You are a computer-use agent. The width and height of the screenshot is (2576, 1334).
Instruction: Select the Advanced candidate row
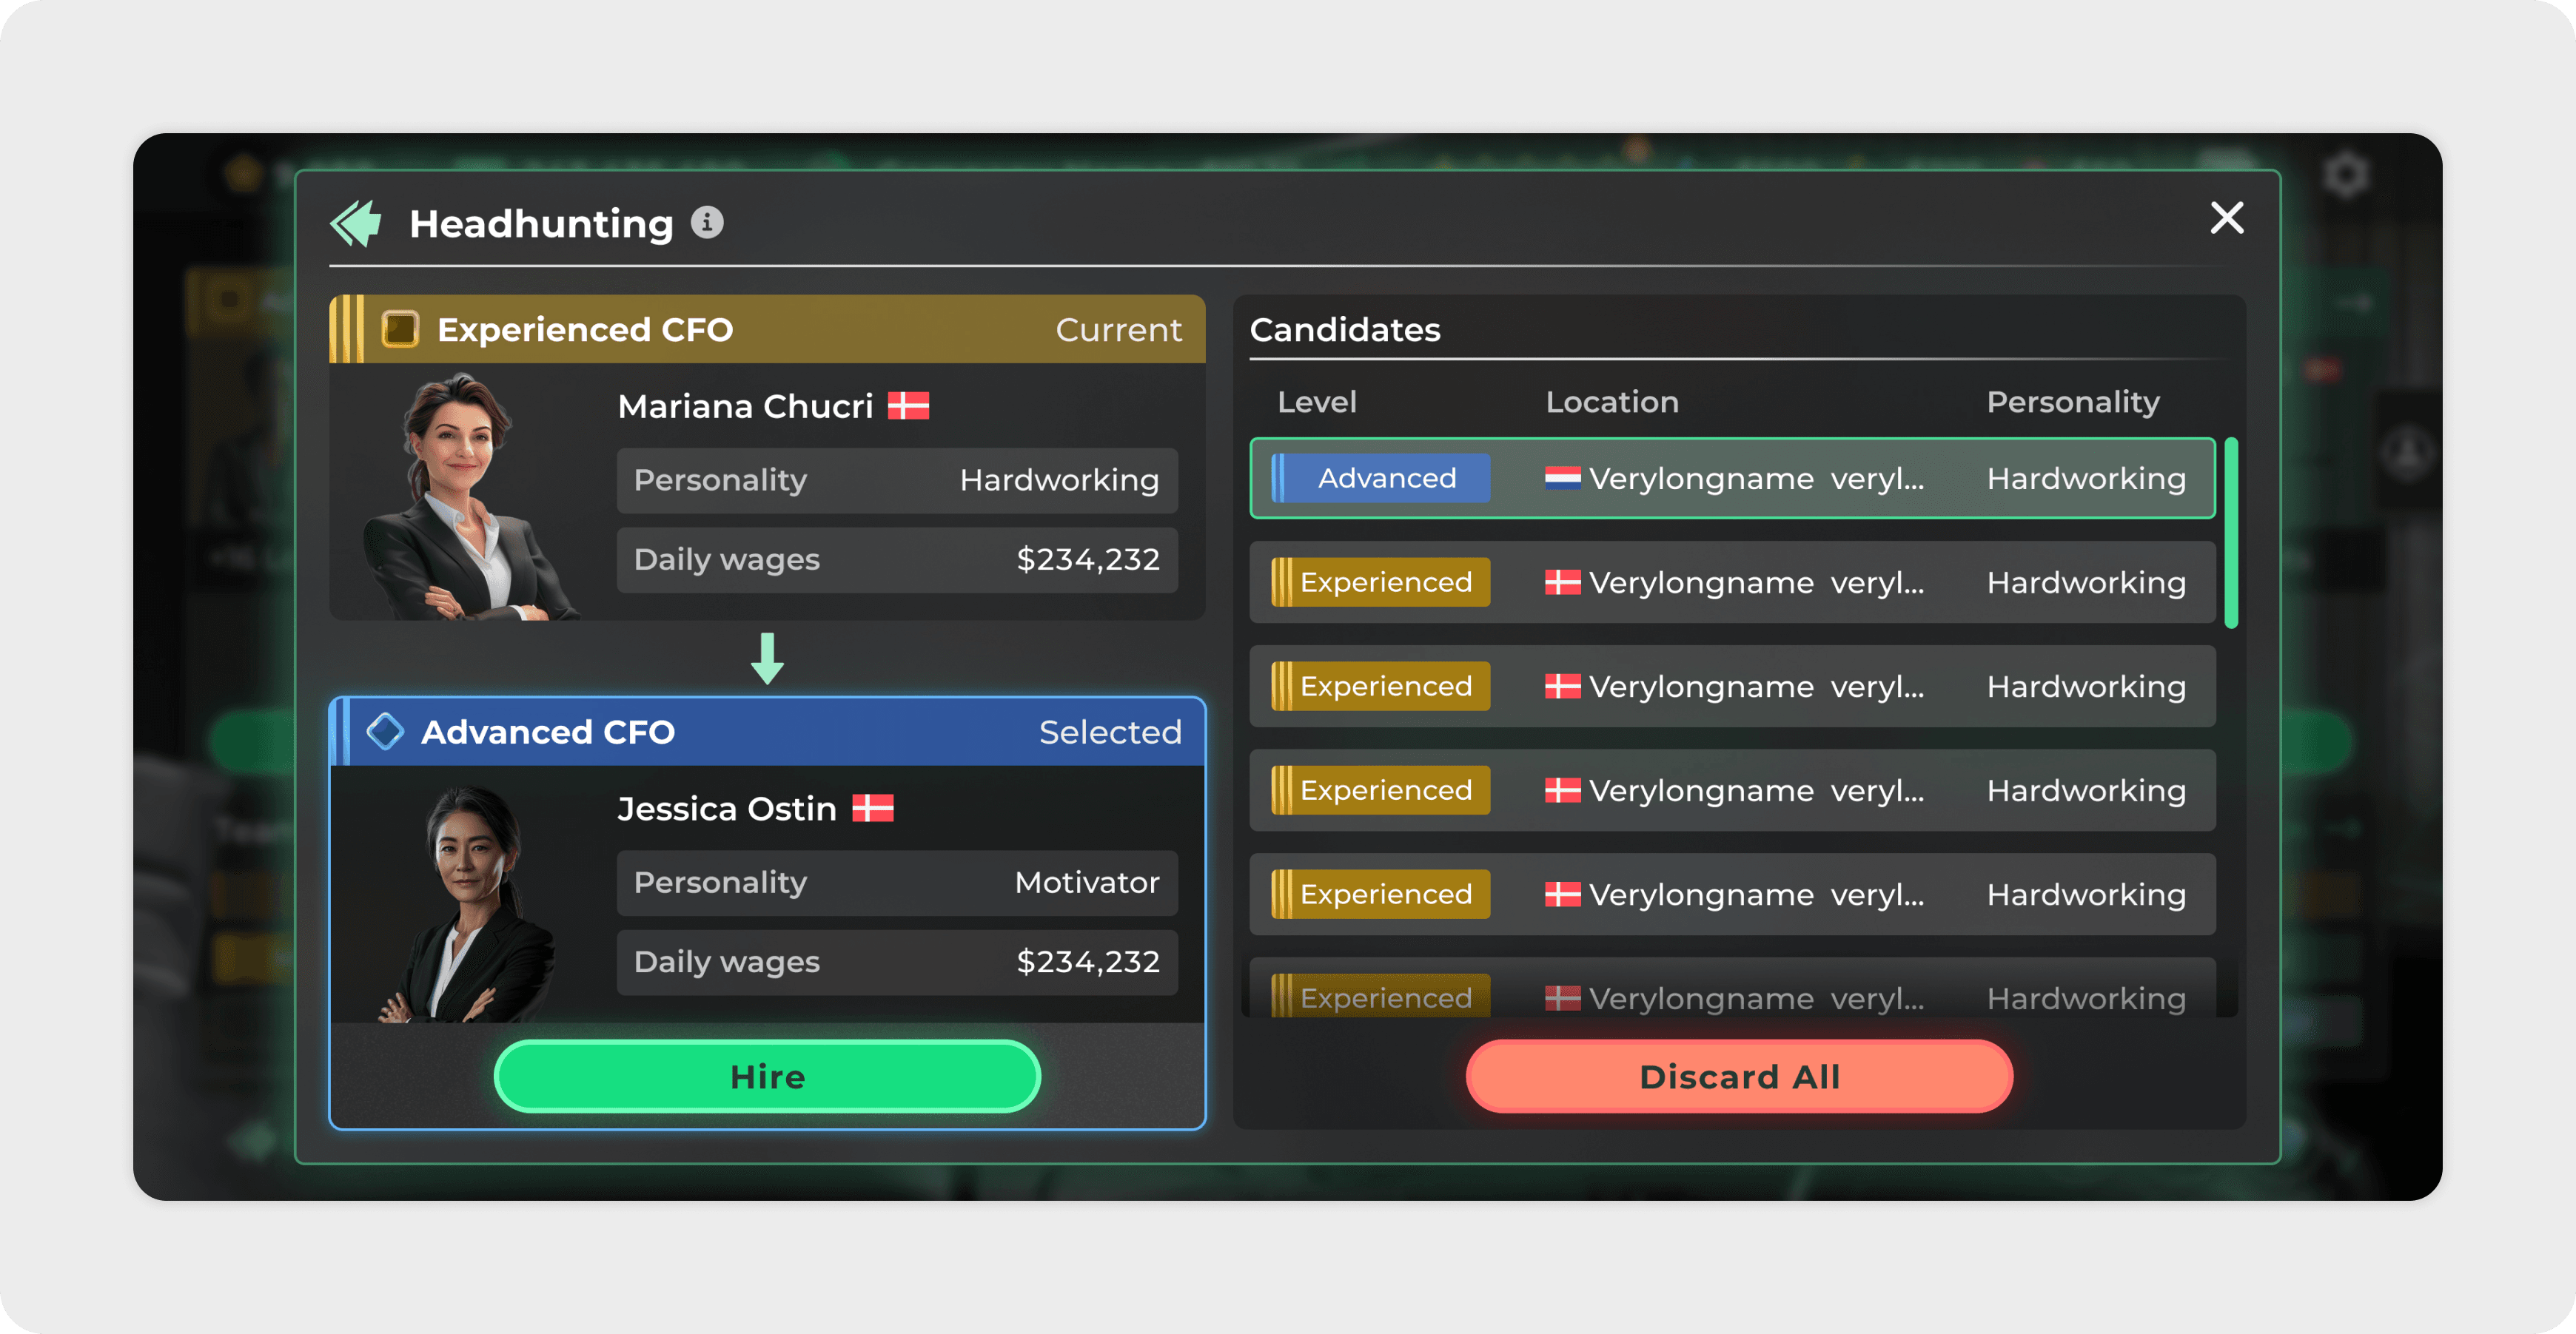1732,479
